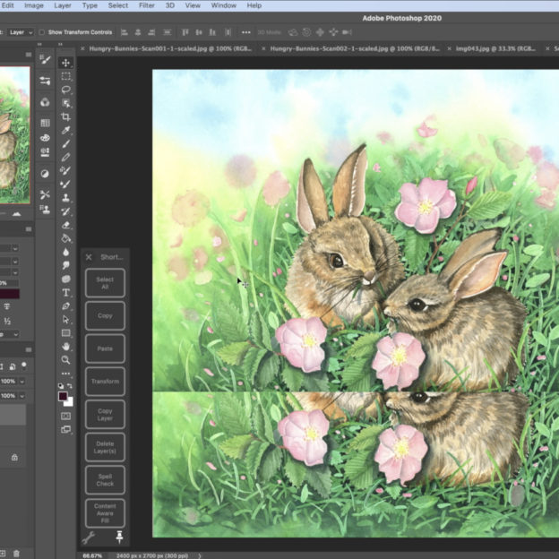
Task: Toggle Quick Mask mode
Action: [66, 416]
